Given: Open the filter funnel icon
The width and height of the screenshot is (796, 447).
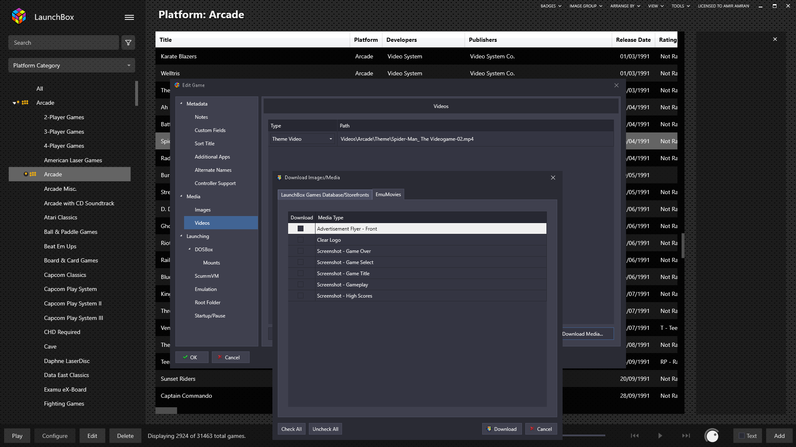Looking at the screenshot, I should [x=128, y=43].
